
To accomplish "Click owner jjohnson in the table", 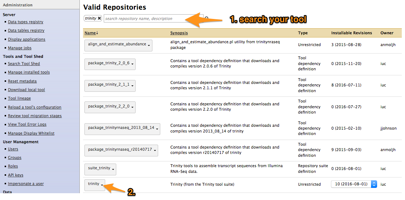I will tap(389, 128).
